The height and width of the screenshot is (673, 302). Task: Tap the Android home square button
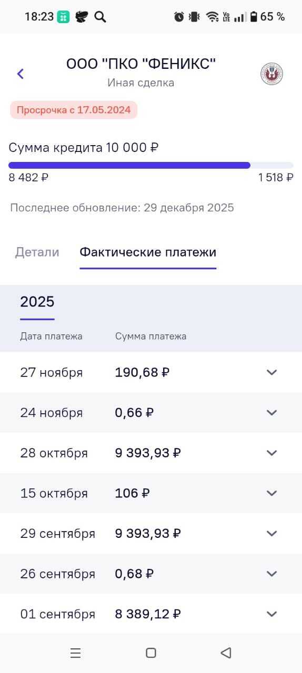click(x=151, y=653)
